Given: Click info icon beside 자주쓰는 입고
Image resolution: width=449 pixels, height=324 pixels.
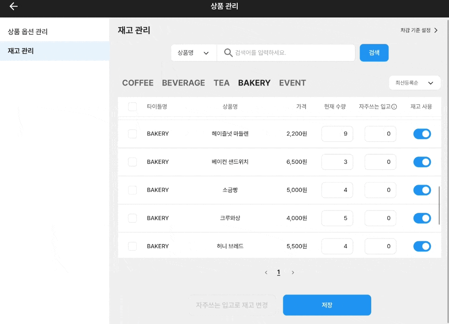Looking at the screenshot, I should [394, 107].
